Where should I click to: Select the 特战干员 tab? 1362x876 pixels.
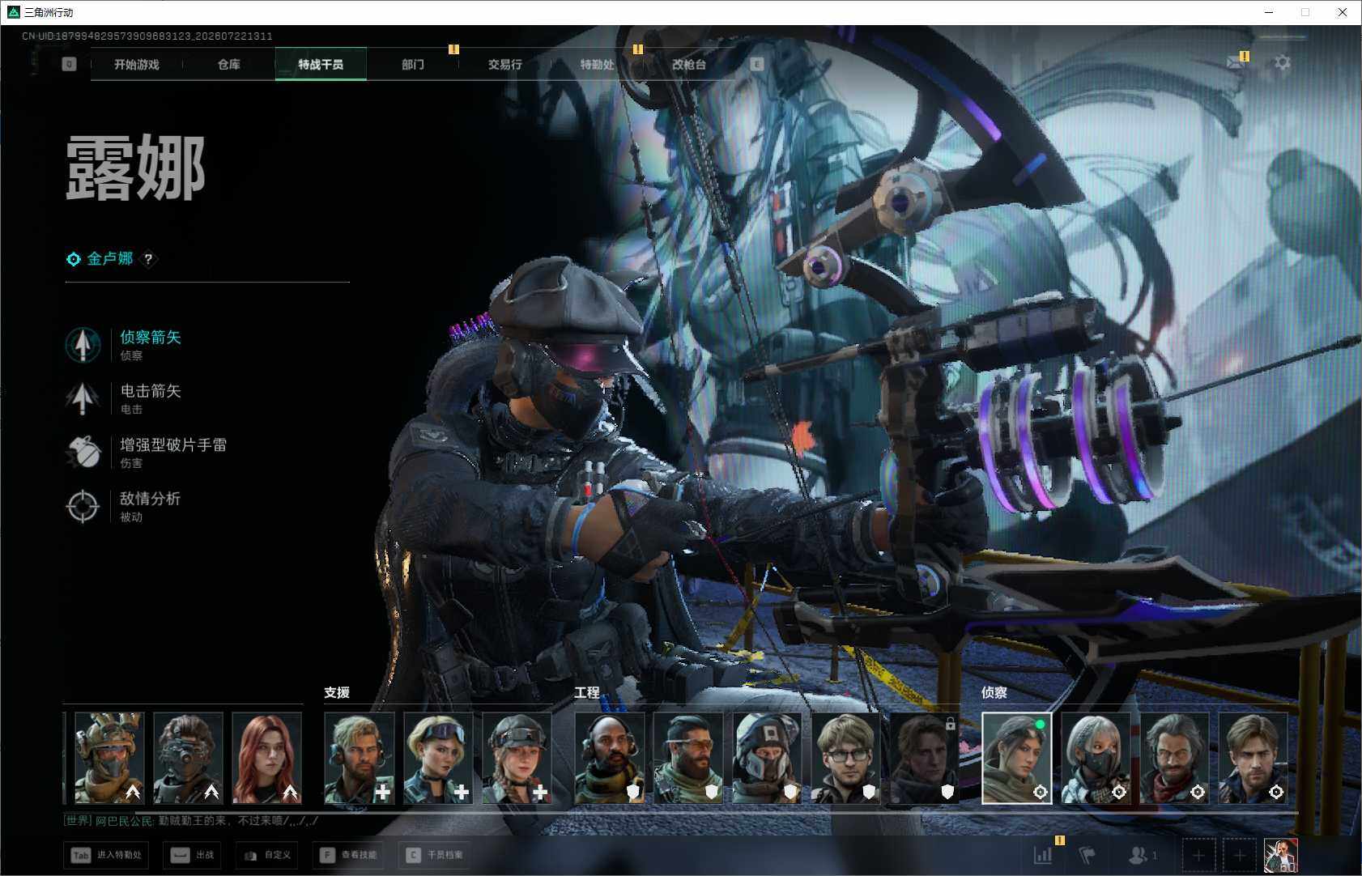[321, 64]
